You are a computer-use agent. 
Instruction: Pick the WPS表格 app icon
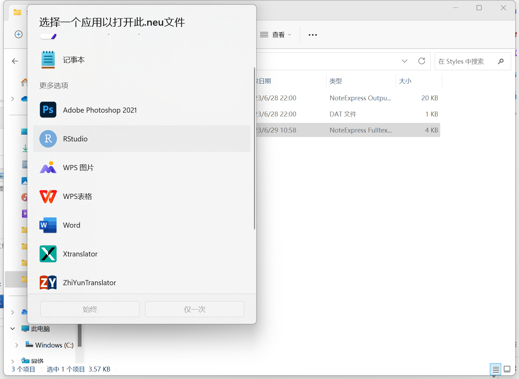[48, 196]
